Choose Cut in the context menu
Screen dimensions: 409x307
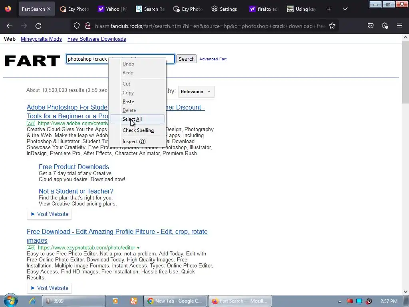[x=137, y=84]
